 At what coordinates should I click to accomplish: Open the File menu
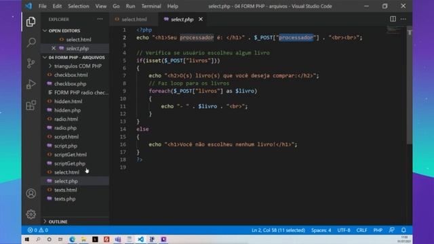[42, 6]
